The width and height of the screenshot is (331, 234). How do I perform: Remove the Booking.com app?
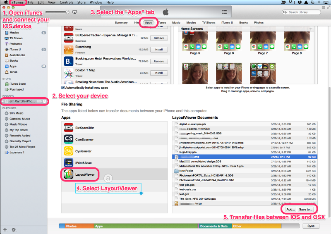(x=159, y=61)
